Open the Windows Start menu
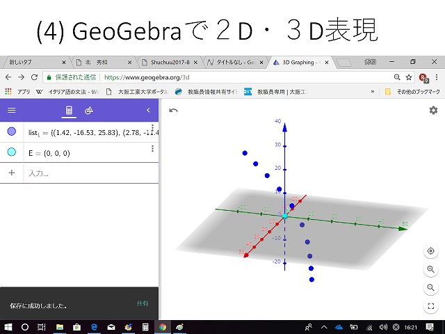 [8, 327]
